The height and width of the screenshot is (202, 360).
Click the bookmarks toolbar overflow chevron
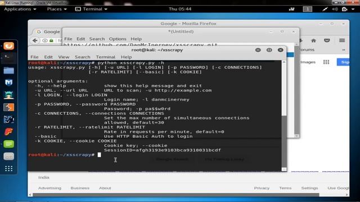point(344,50)
